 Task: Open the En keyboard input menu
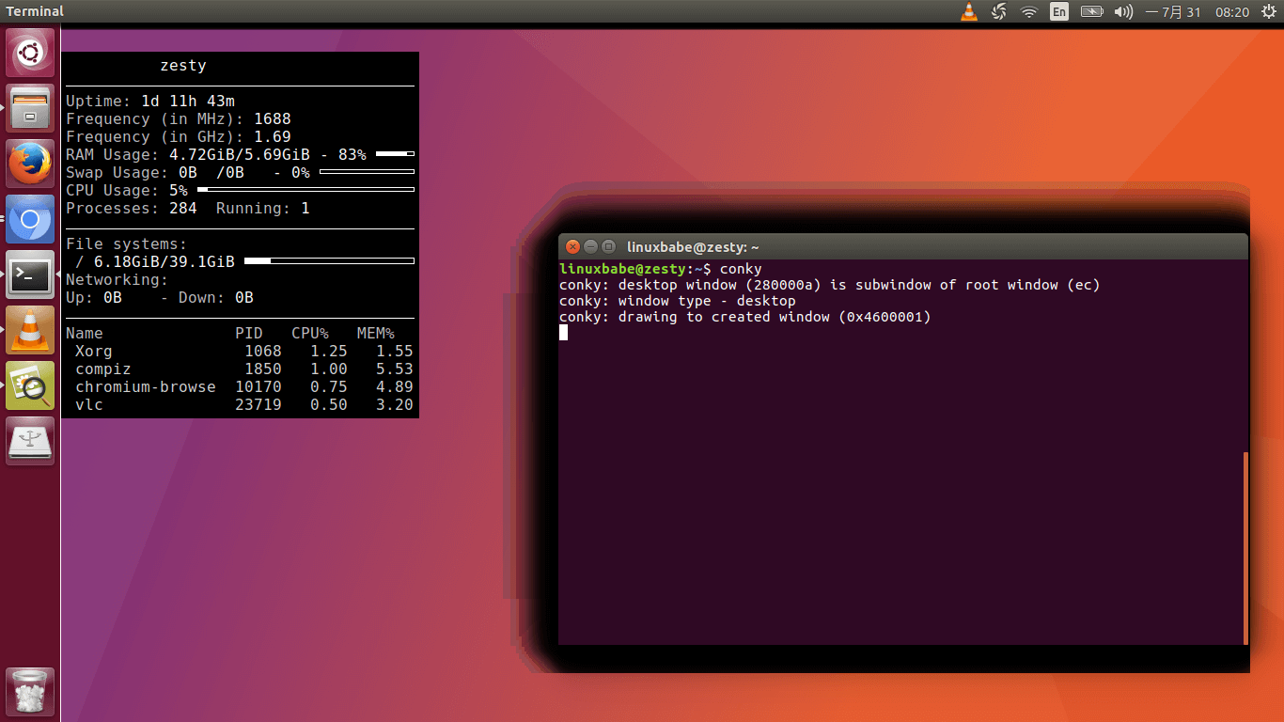pos(1059,12)
